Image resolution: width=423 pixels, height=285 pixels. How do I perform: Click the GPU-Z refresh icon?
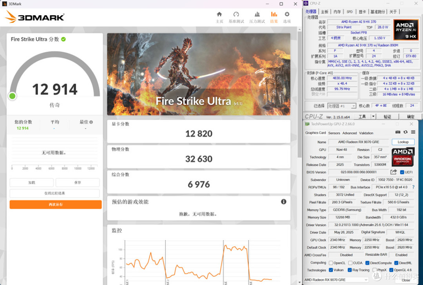[405, 132]
